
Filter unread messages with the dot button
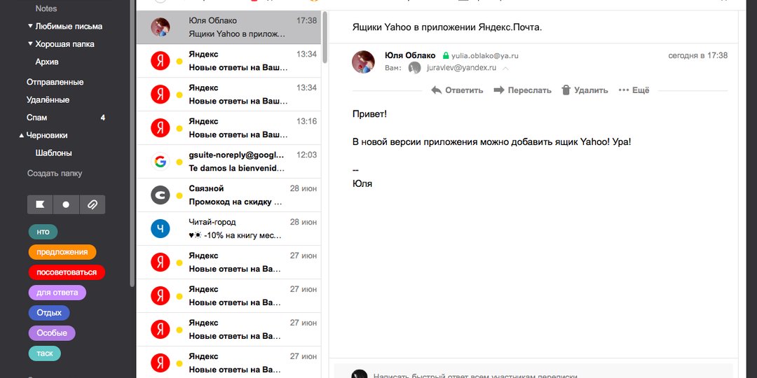pyautogui.click(x=66, y=204)
